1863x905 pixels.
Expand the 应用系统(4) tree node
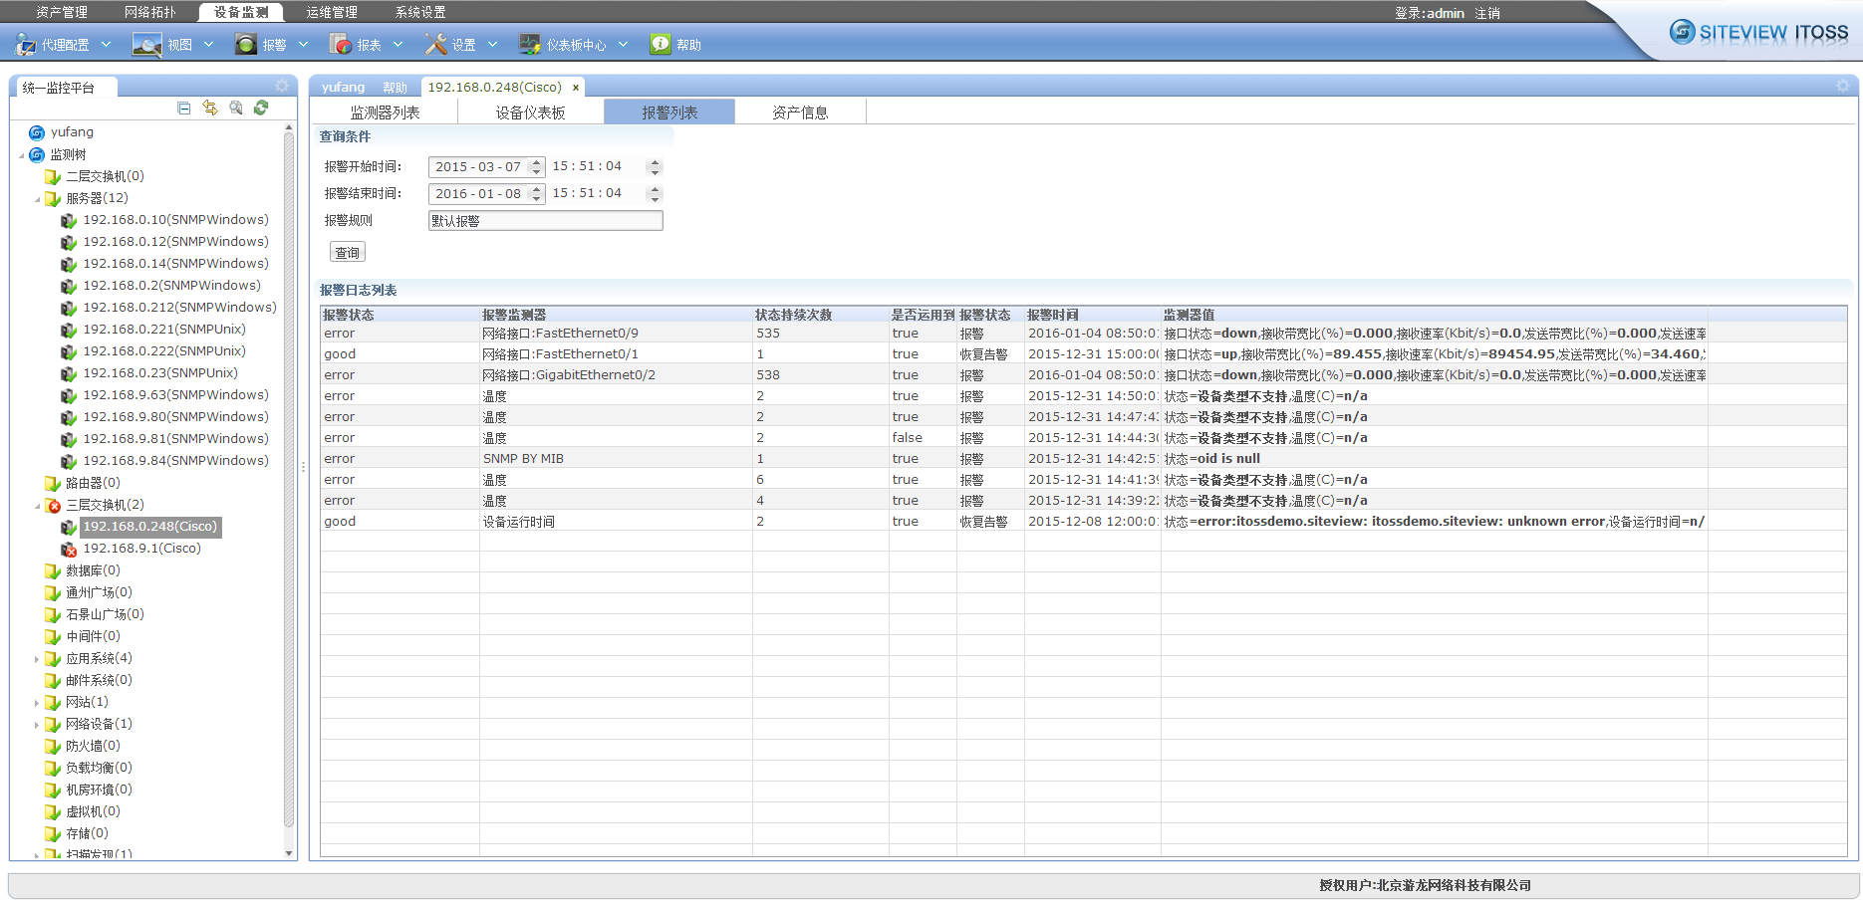pos(38,659)
